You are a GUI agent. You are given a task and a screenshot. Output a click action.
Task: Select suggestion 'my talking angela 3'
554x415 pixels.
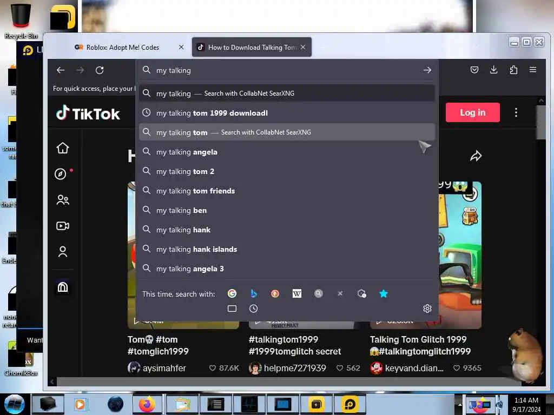(287, 269)
